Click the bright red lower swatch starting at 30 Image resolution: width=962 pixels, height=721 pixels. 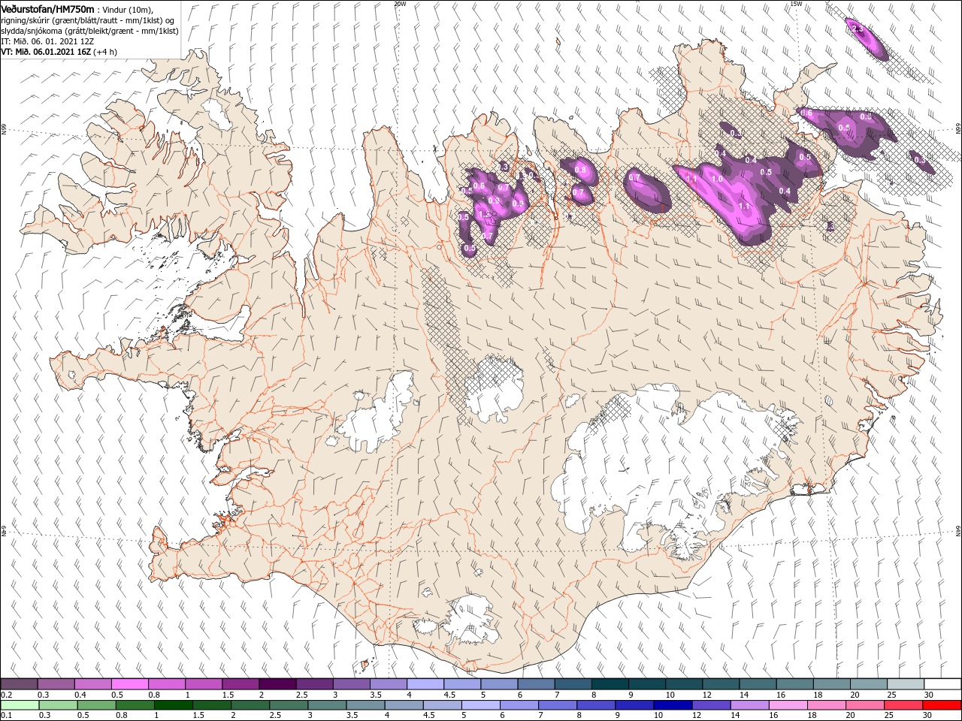coord(942,705)
